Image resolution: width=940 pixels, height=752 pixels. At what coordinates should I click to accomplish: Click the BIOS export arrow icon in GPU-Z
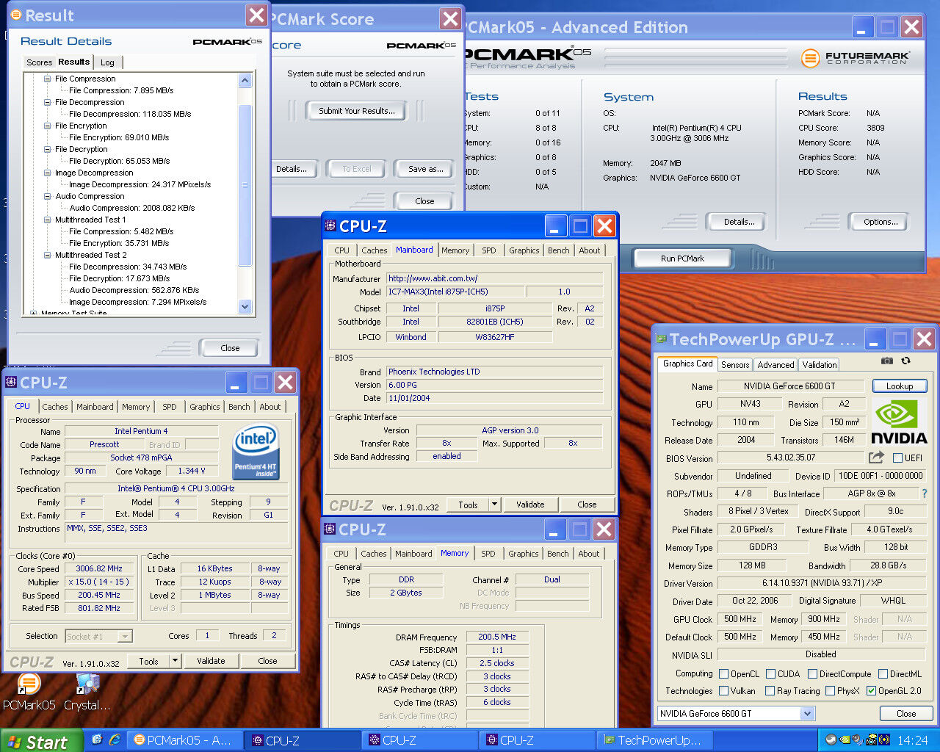point(876,458)
